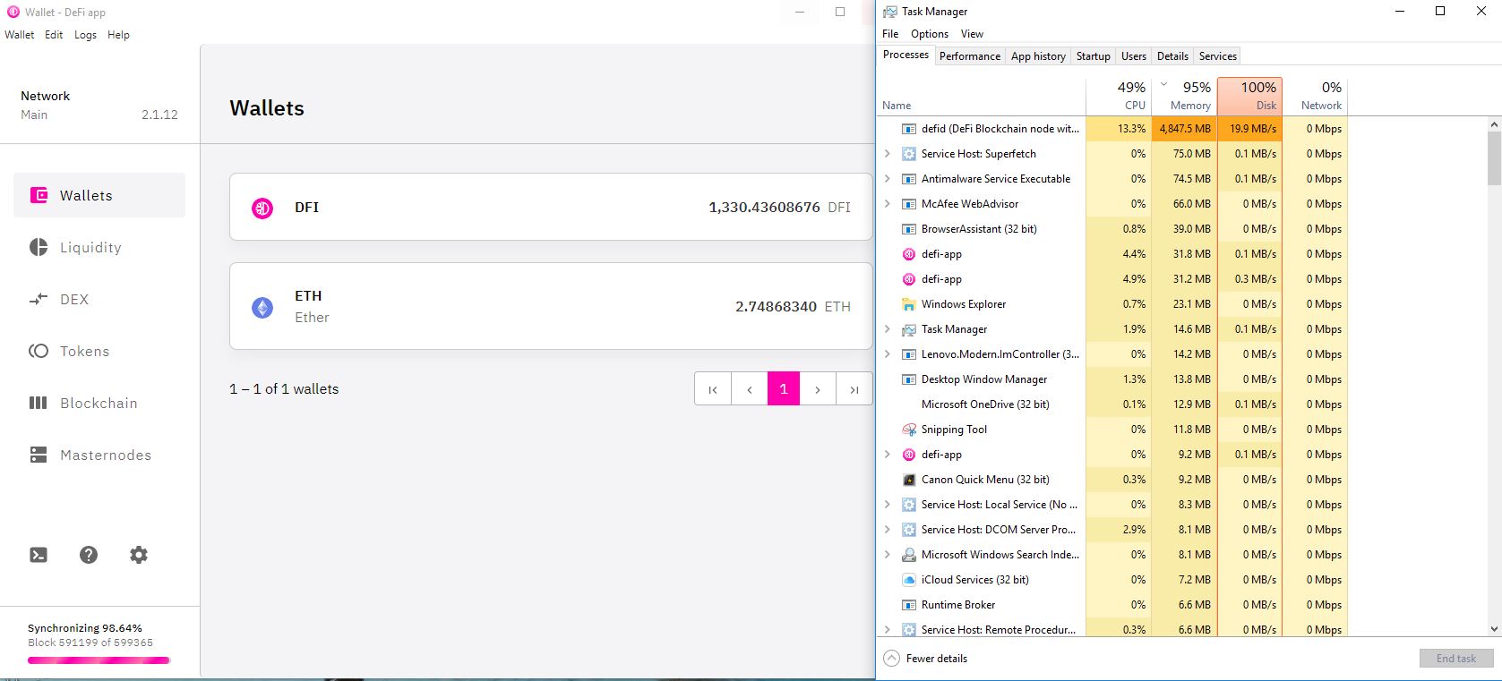
Task: Open the Liquidity pie chart icon
Action: tap(39, 247)
